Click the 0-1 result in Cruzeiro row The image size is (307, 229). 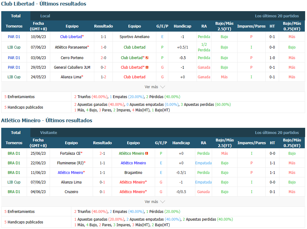pyautogui.click(x=102, y=192)
